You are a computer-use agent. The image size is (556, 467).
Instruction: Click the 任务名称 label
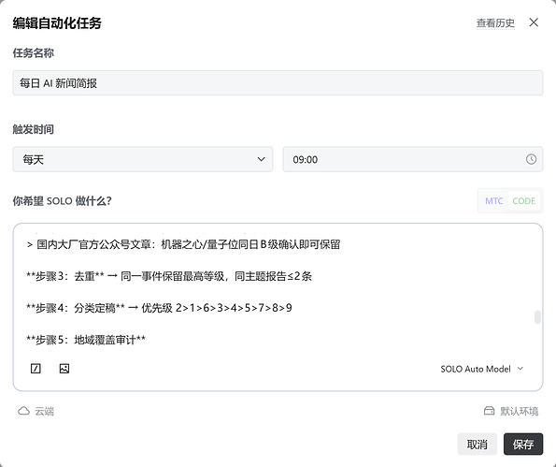(34, 53)
